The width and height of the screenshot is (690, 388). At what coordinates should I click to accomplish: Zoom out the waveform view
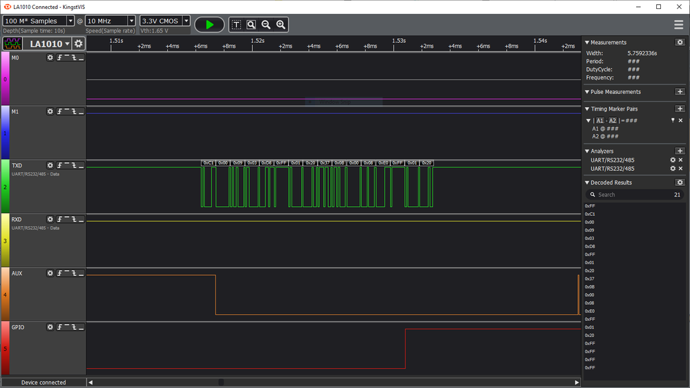coord(266,25)
